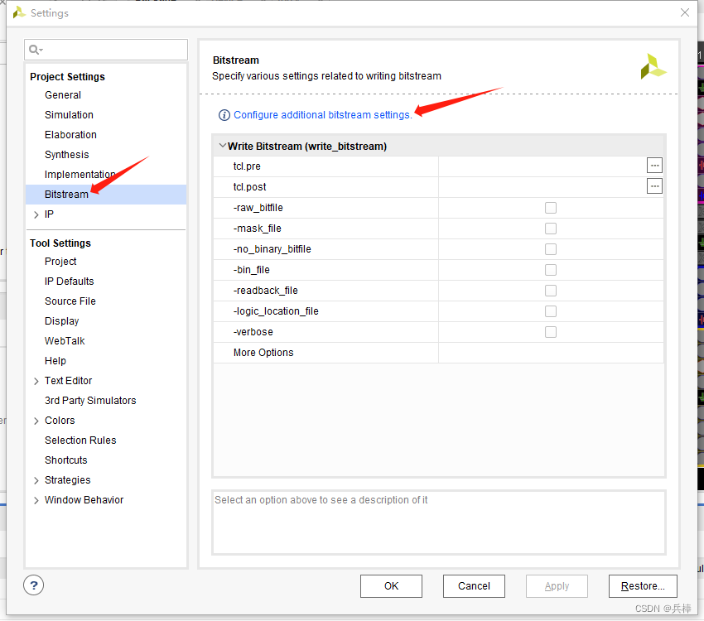
Task: Open 3rd Party Simulators settings
Action: point(90,400)
